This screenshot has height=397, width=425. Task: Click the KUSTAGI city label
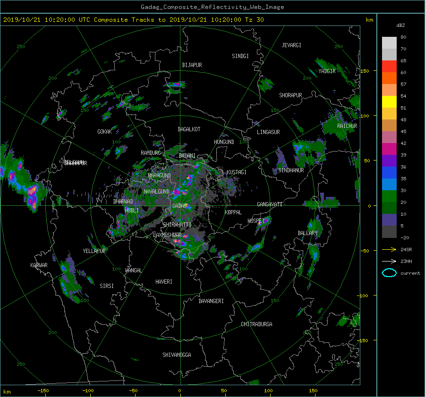click(x=237, y=172)
